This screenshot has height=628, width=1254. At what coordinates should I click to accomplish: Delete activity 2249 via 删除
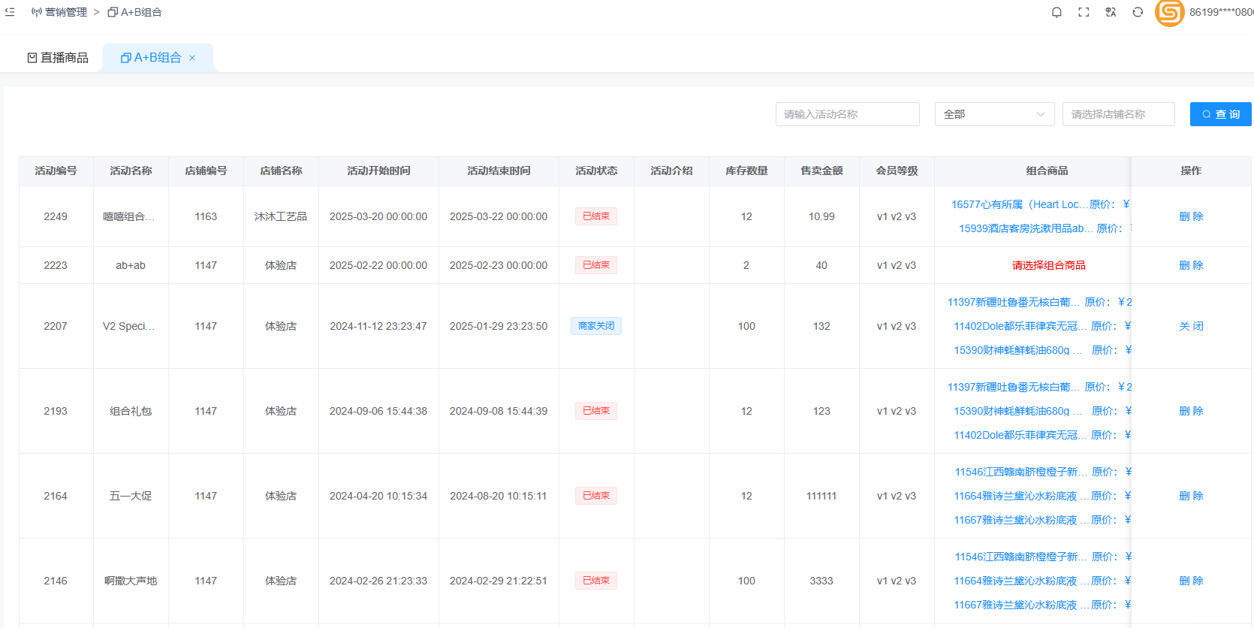(1191, 216)
